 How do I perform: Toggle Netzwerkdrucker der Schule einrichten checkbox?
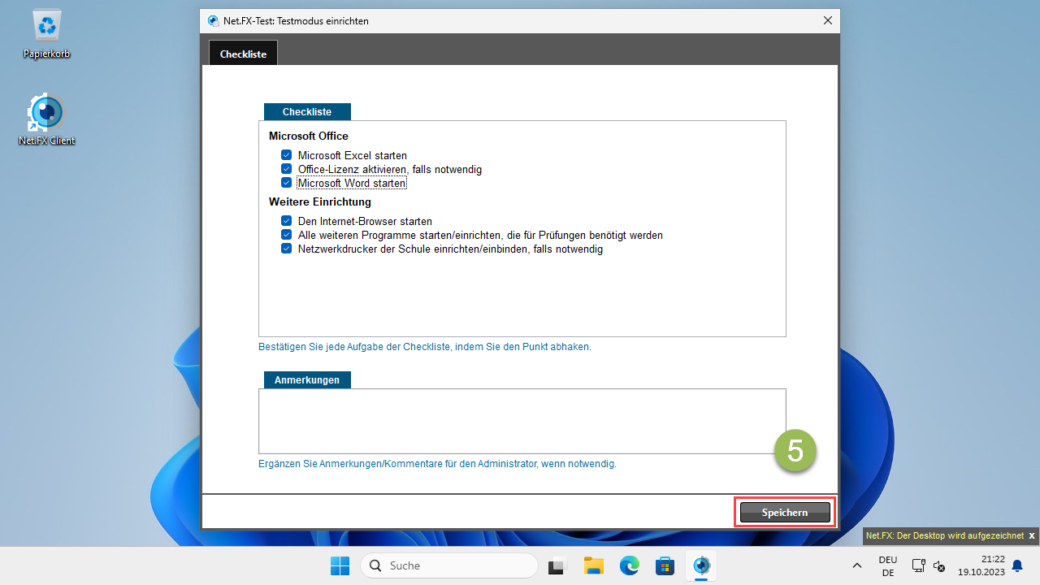[286, 249]
